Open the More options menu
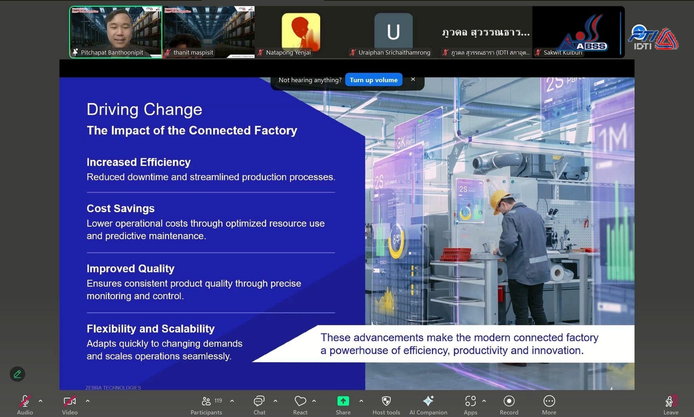 [x=549, y=405]
